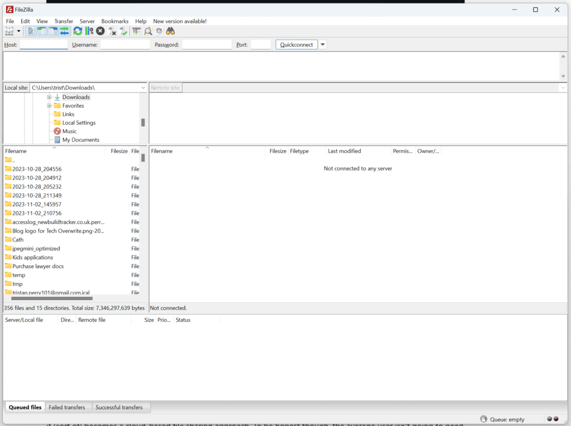The image size is (571, 426).
Task: Open the Local site path dropdown
Action: pos(143,88)
